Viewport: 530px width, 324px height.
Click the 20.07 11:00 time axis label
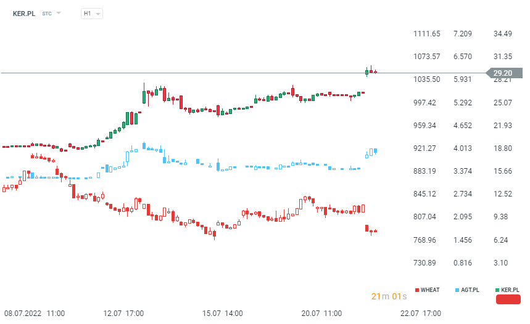[321, 314]
